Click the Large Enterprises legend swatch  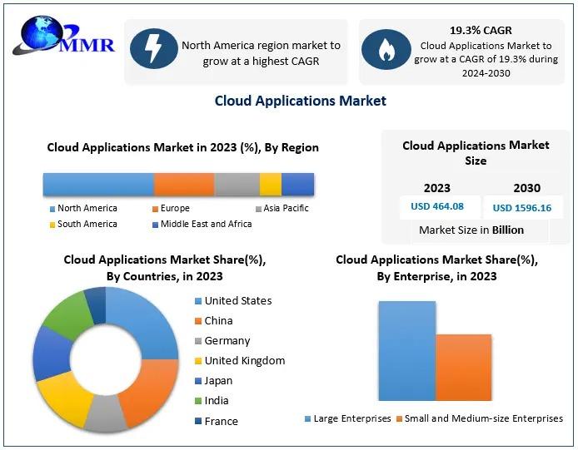pyautogui.click(x=308, y=419)
